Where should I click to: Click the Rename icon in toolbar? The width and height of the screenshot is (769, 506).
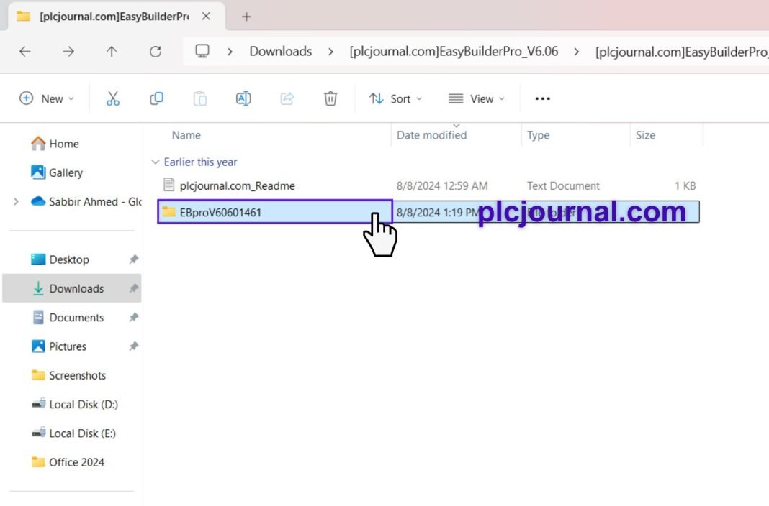coord(243,98)
